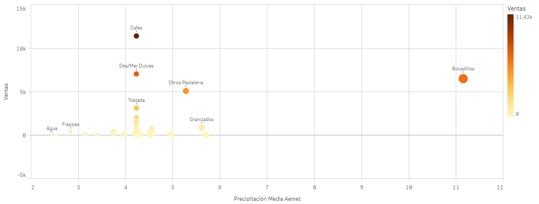Click the vertical Ventas axis title
The height and width of the screenshot is (204, 539).
(x=6, y=92)
